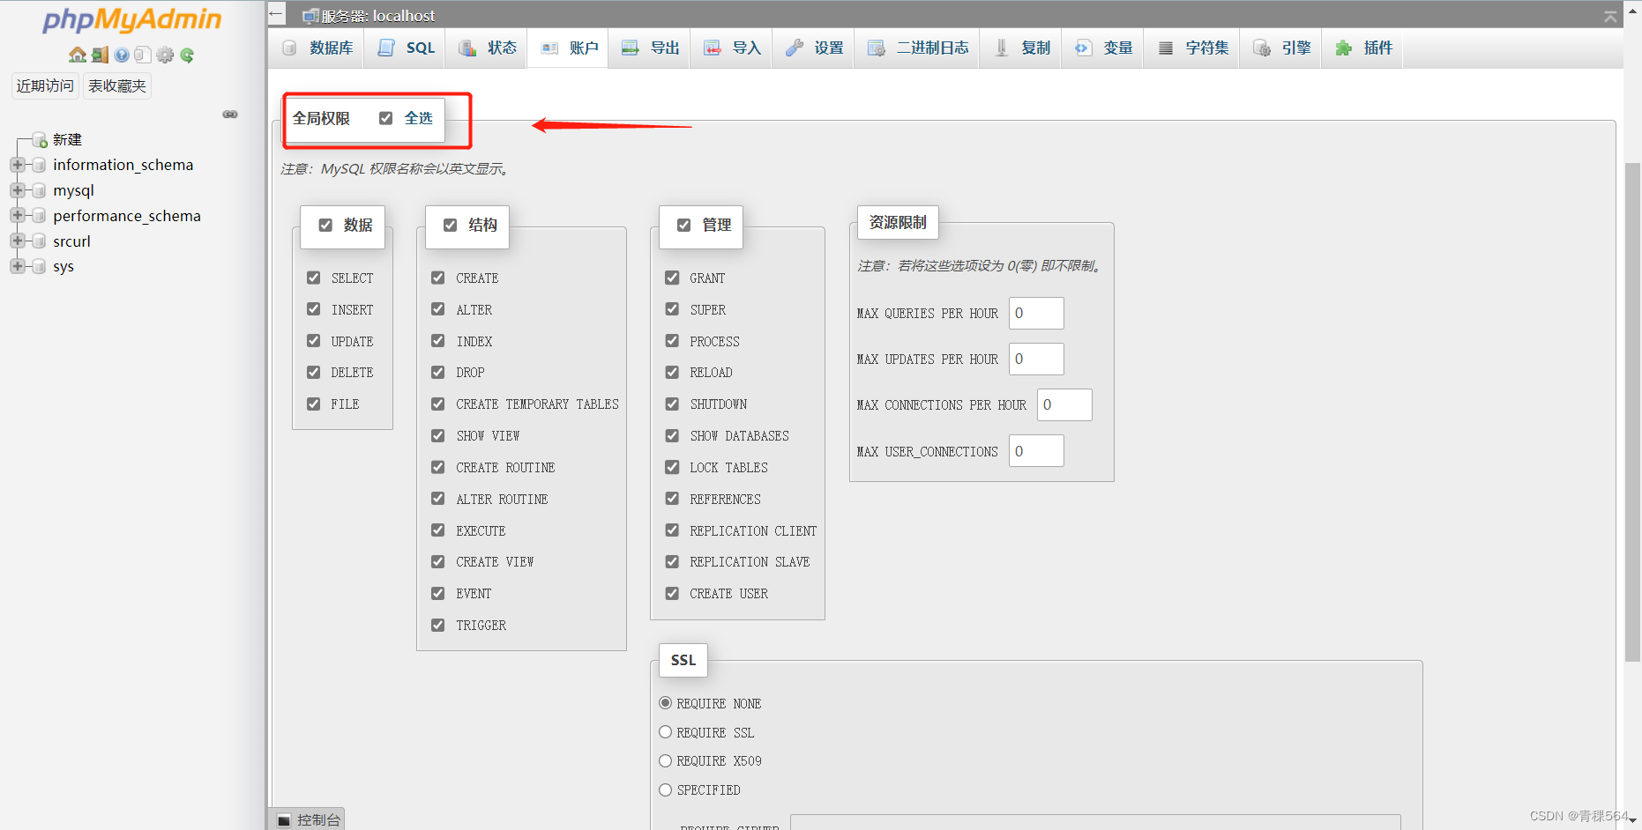The height and width of the screenshot is (830, 1642).
Task: Open phpMyAdmin documentation question-mark icon
Action: click(121, 55)
